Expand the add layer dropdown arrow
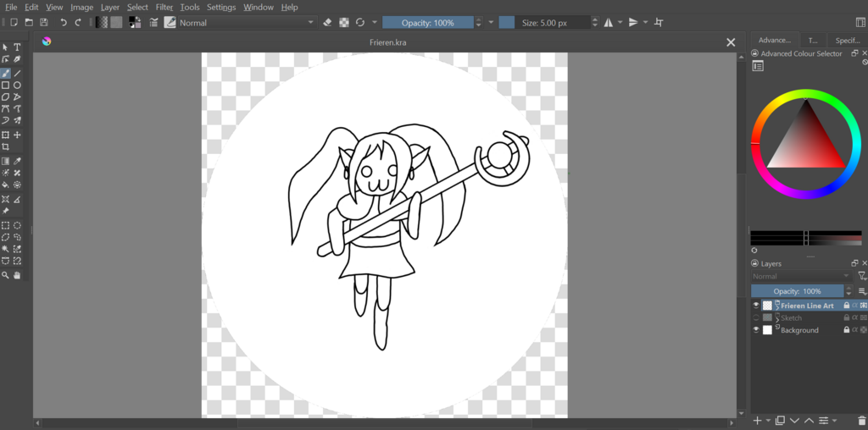Image resolution: width=868 pixels, height=430 pixels. pyautogui.click(x=768, y=420)
